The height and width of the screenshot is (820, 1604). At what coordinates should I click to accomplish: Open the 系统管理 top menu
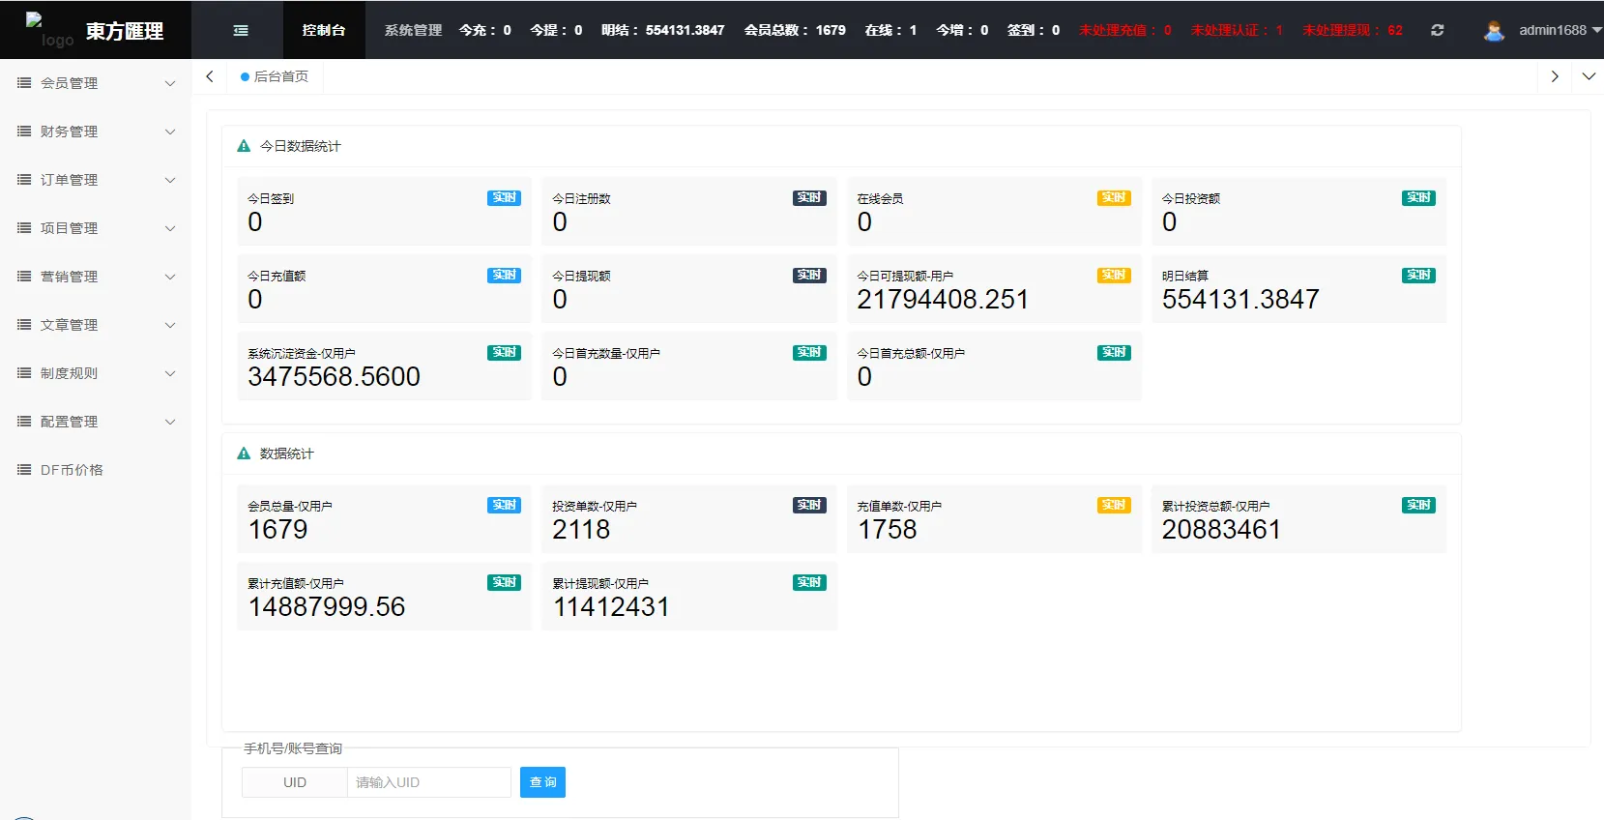(x=413, y=30)
